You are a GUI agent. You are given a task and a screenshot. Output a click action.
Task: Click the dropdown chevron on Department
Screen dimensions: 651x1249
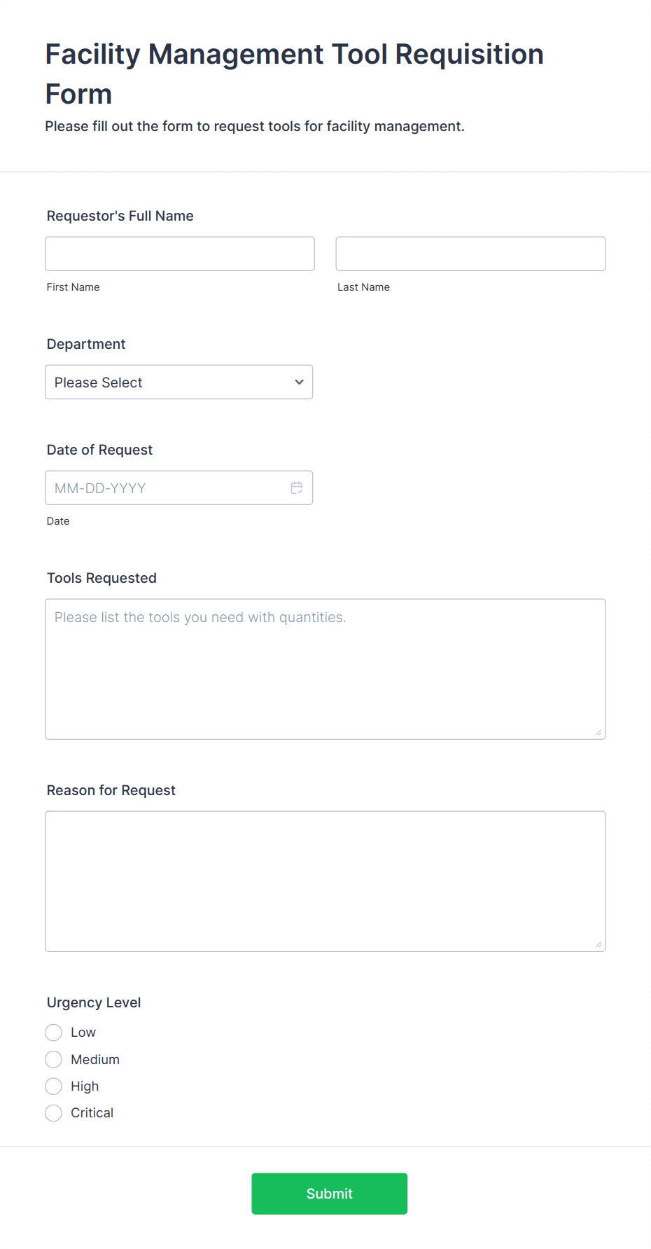point(298,382)
